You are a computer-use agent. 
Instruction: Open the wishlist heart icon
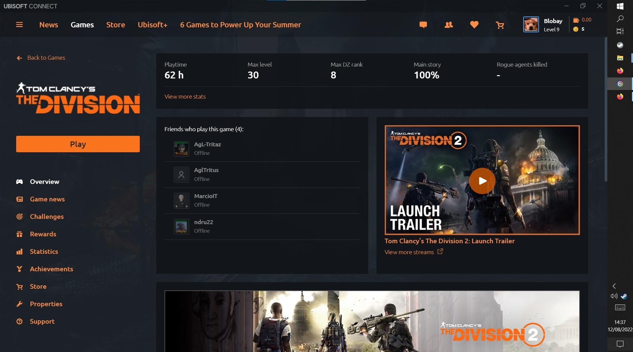[474, 25]
